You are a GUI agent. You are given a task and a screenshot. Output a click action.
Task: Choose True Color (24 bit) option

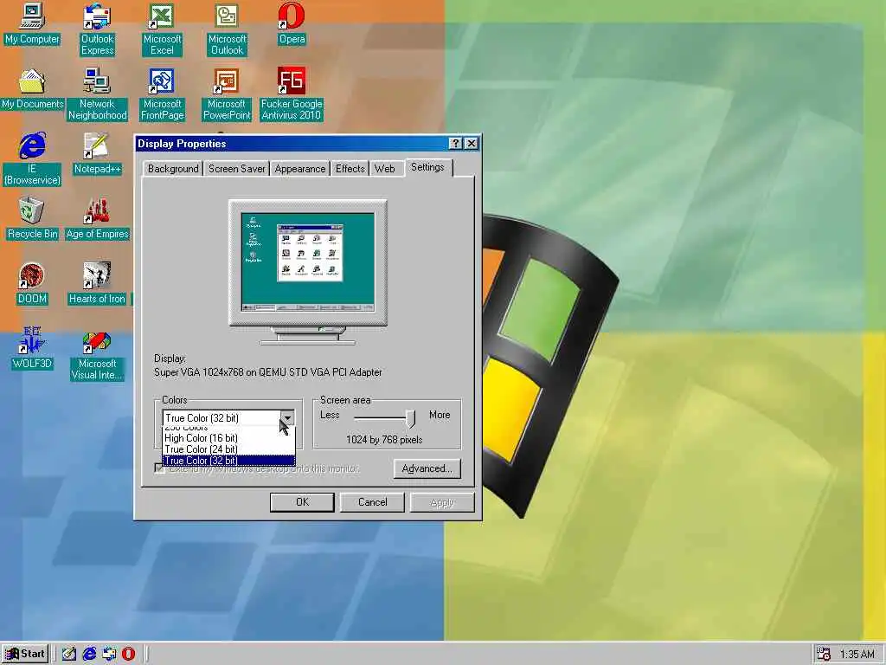pyautogui.click(x=228, y=449)
